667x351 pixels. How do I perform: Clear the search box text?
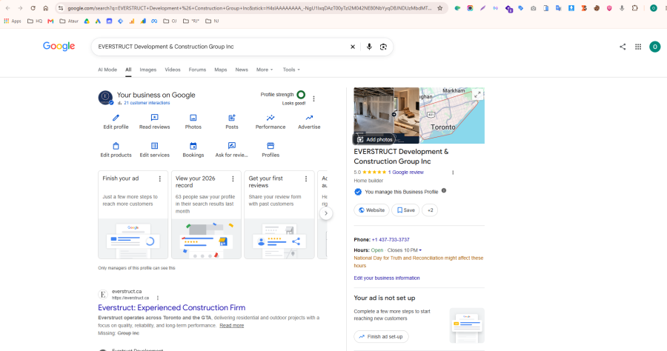[353, 47]
